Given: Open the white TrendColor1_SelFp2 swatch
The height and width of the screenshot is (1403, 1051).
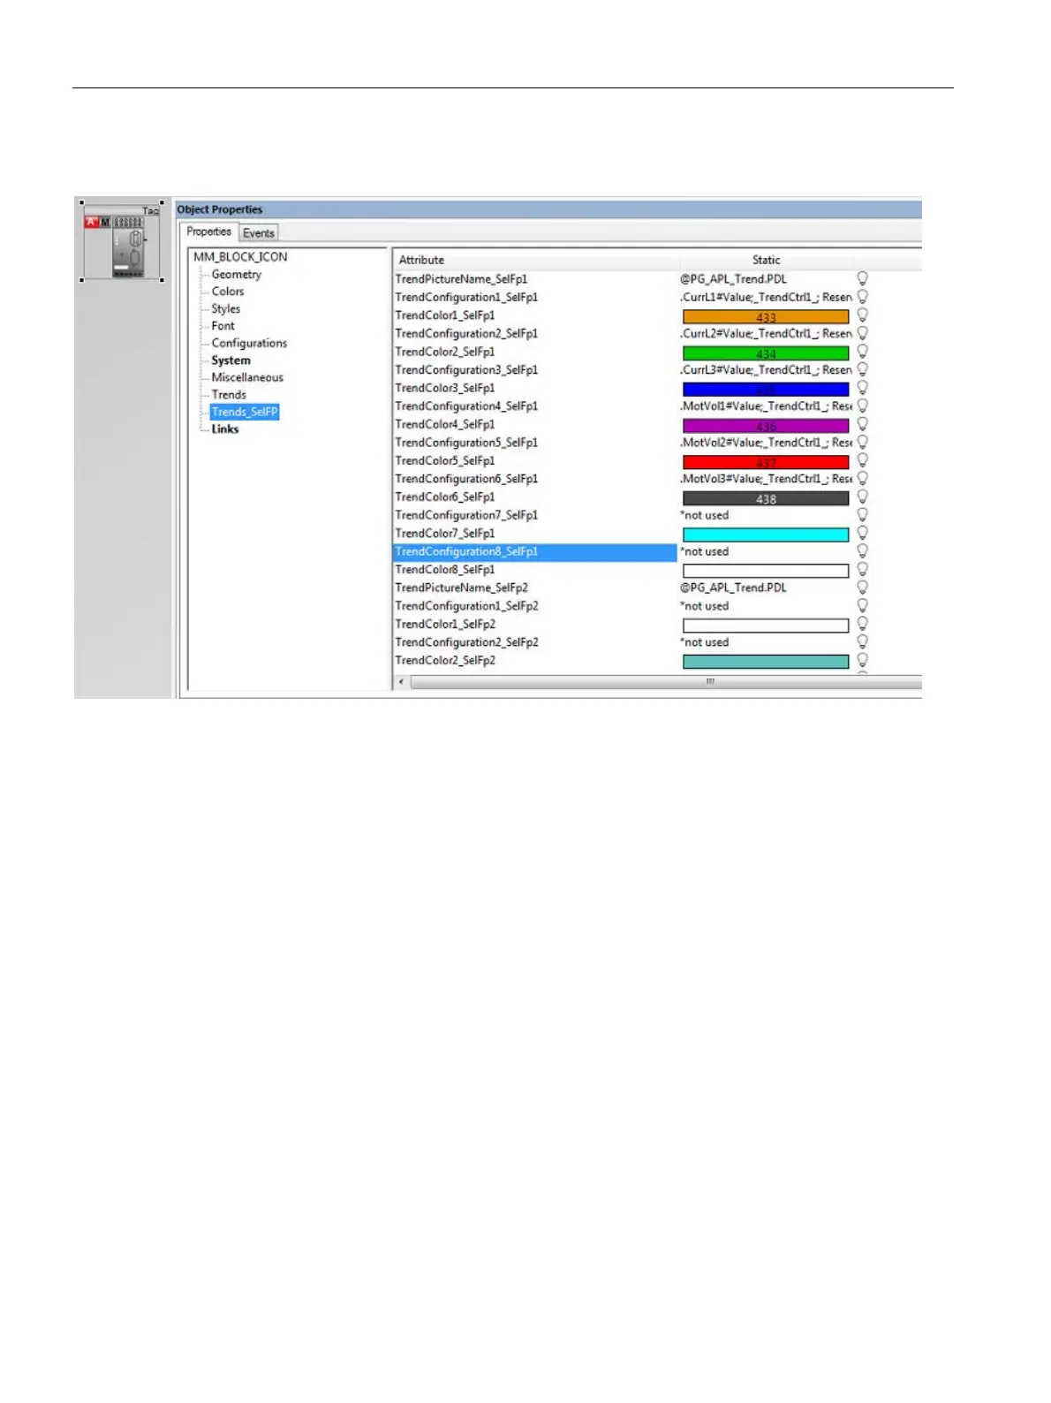Looking at the screenshot, I should coord(766,625).
